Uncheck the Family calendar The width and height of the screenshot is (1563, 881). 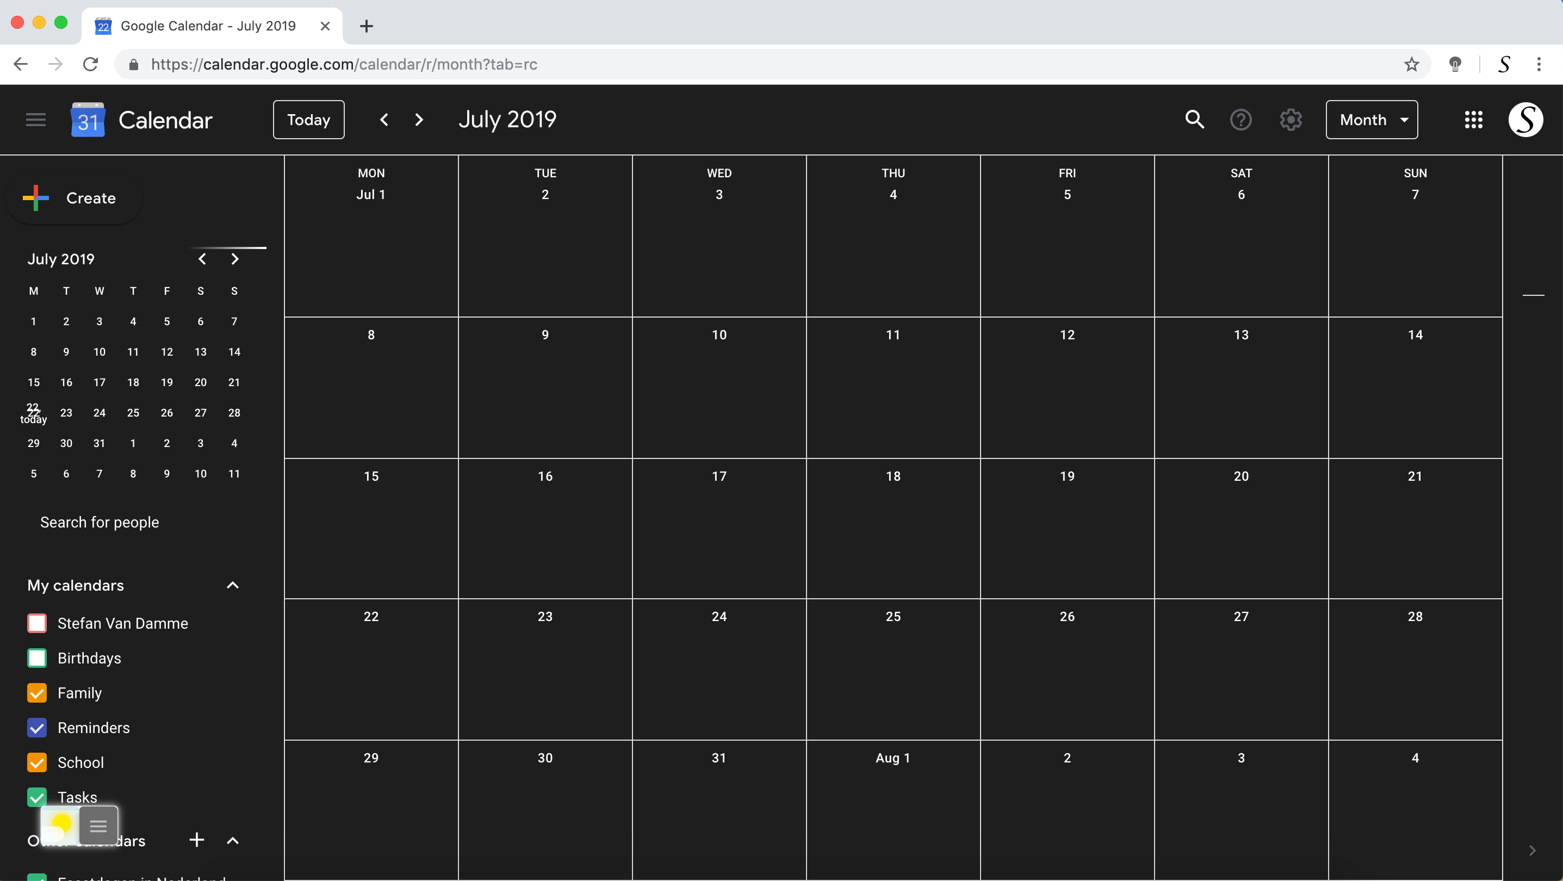[x=37, y=693]
